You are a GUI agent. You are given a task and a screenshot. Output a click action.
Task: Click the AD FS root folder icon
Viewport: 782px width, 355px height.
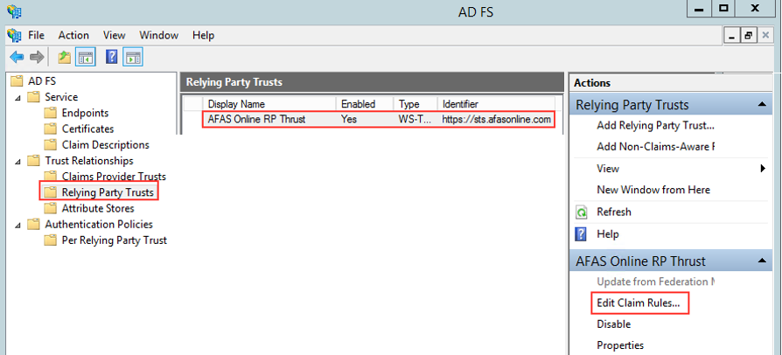[17, 80]
